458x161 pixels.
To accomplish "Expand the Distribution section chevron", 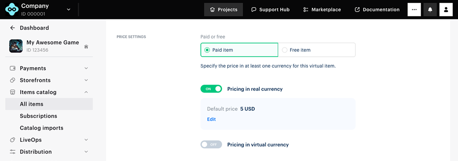I will [x=86, y=151].
